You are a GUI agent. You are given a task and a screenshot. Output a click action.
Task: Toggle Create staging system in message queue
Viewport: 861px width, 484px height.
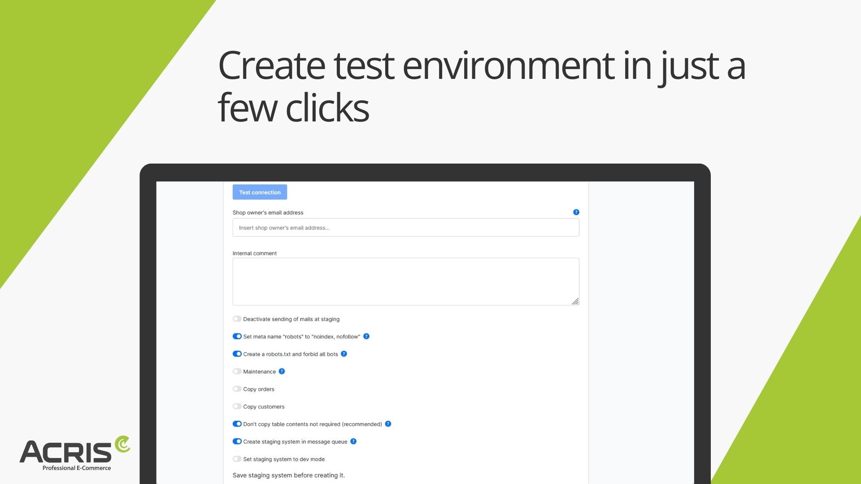[237, 441]
